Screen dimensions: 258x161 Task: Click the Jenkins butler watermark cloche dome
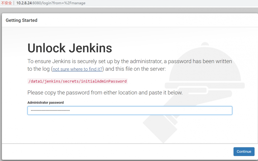pos(205,64)
